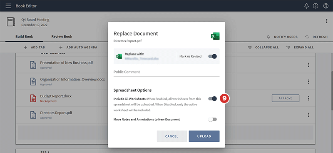Enable Move Notes and Annotations toggle
This screenshot has height=153, width=333.
(x=212, y=119)
